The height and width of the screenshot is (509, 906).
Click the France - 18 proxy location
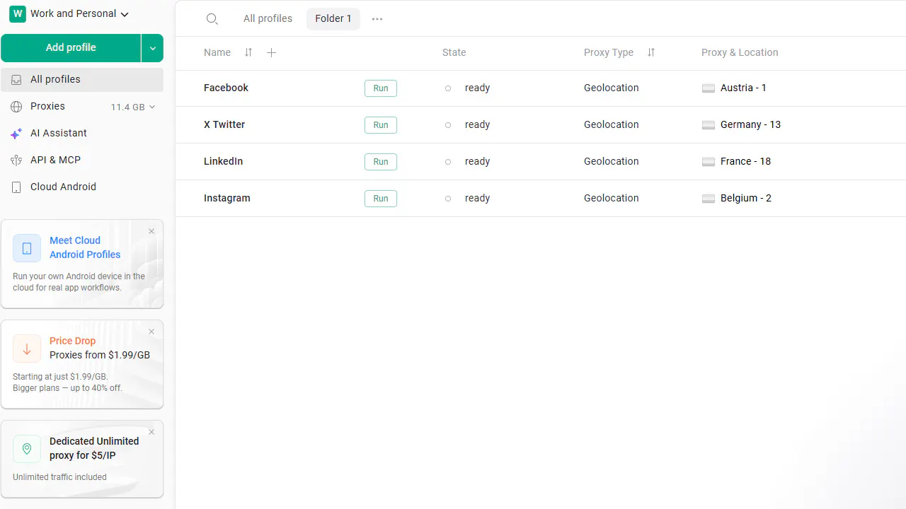[745, 161]
